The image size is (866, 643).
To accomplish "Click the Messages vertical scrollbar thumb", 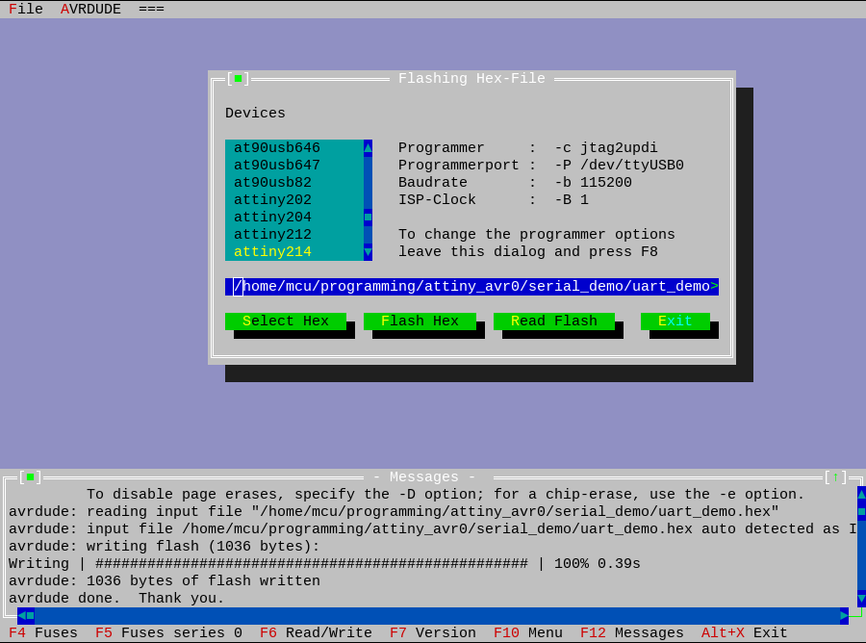I will pos(861,511).
